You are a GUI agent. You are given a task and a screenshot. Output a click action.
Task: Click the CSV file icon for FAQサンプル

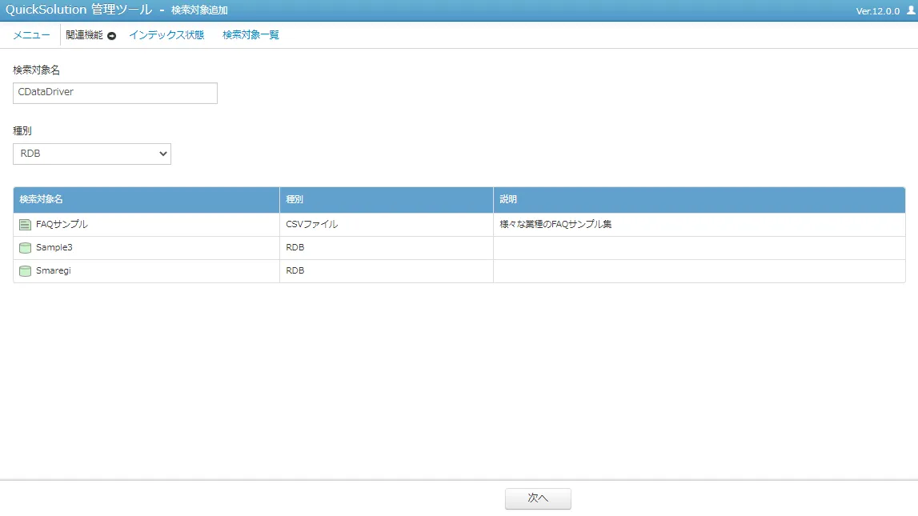pos(25,225)
